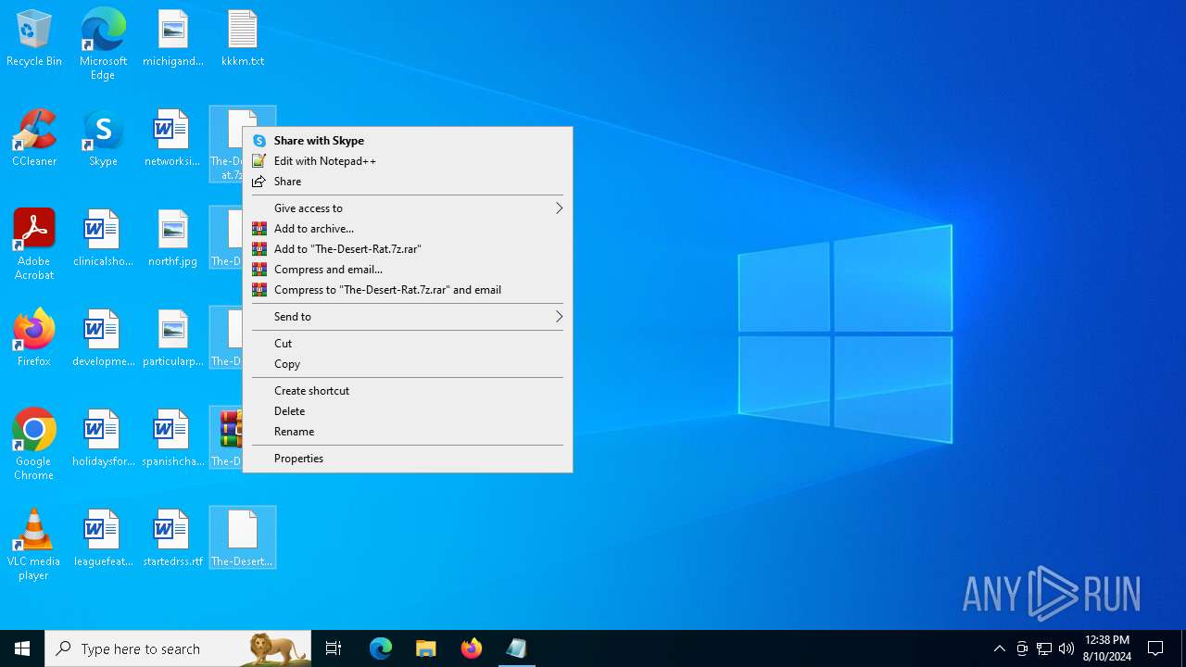Open the Adobe Acrobat desktop shortcut

(34, 245)
